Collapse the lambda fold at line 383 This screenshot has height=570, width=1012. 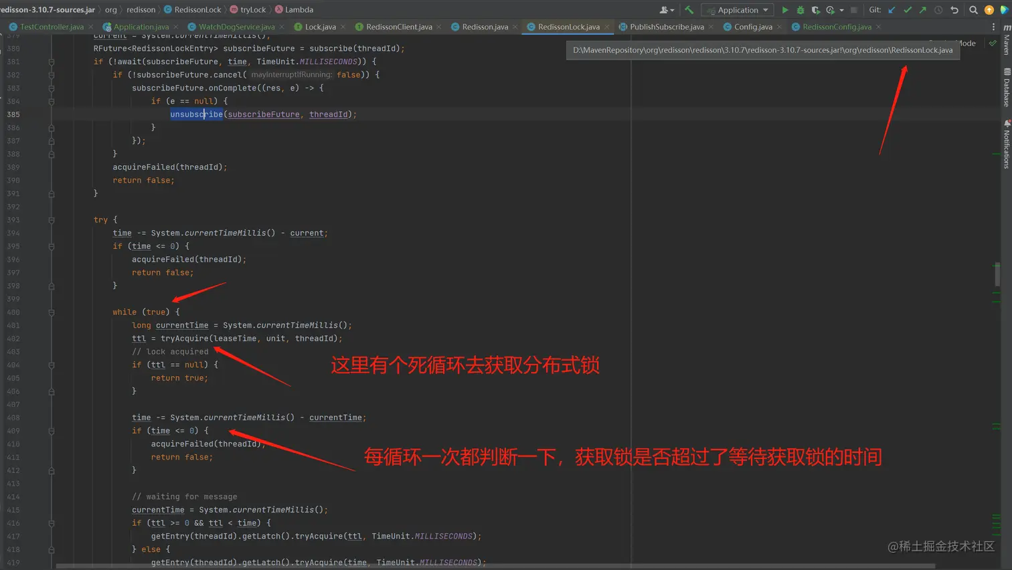click(x=52, y=88)
